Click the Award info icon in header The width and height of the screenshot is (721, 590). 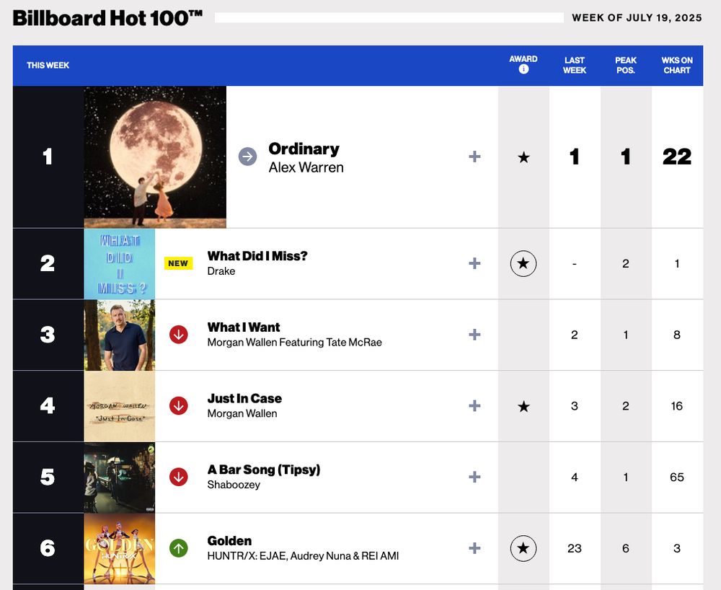[523, 69]
